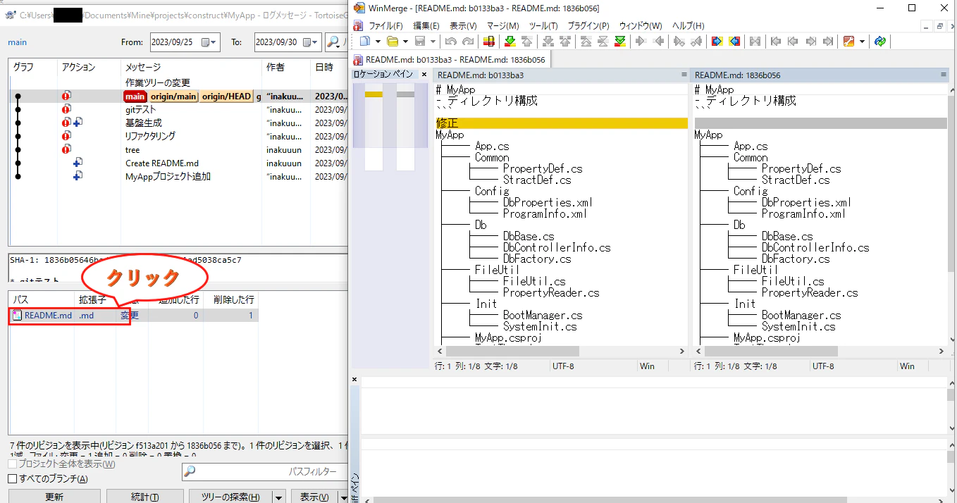Redo the edit in WinMerge toolbar

(469, 42)
